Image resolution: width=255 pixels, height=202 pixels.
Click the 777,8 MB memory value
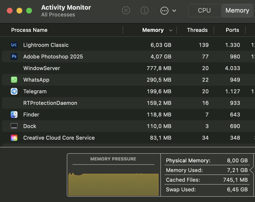click(x=159, y=68)
